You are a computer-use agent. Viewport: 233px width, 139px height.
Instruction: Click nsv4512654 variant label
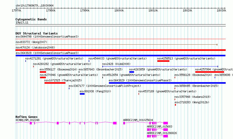point(131,75)
